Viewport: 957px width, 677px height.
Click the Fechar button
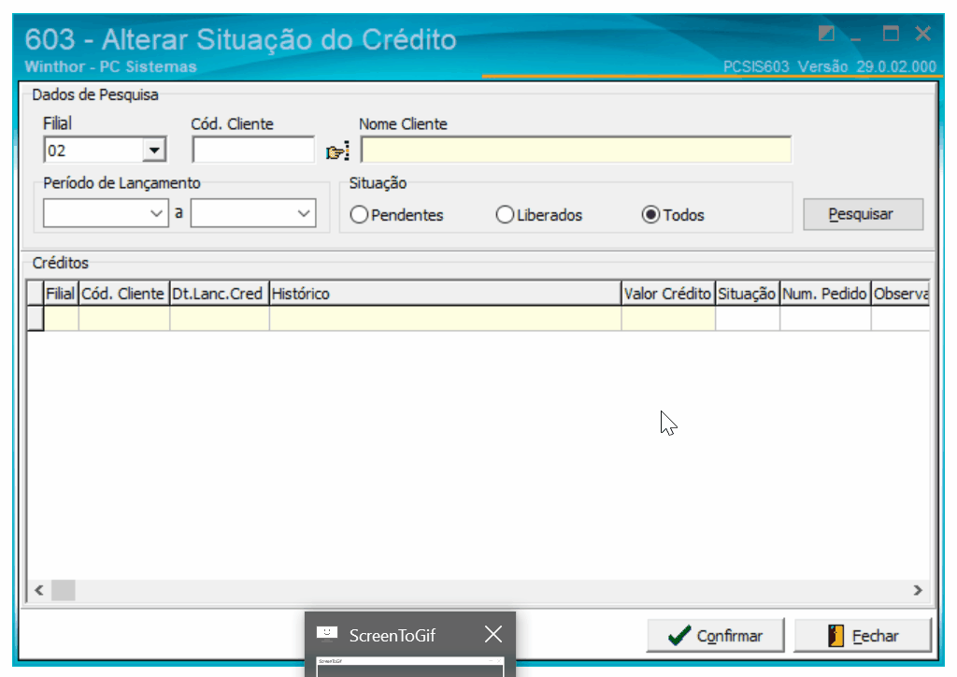coord(863,636)
